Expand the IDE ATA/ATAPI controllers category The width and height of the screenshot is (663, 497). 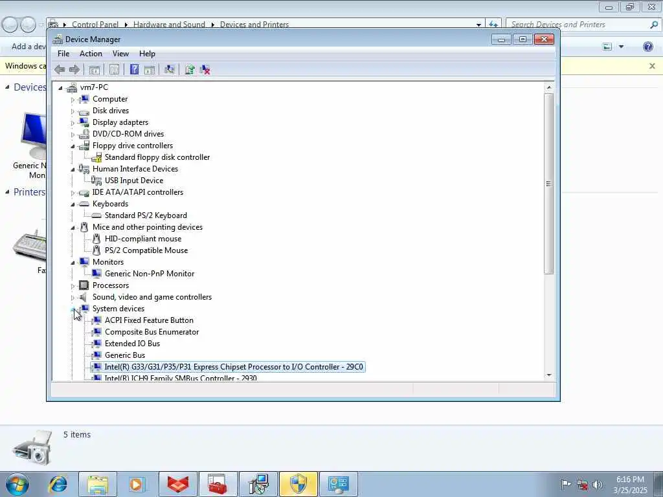coord(73,193)
